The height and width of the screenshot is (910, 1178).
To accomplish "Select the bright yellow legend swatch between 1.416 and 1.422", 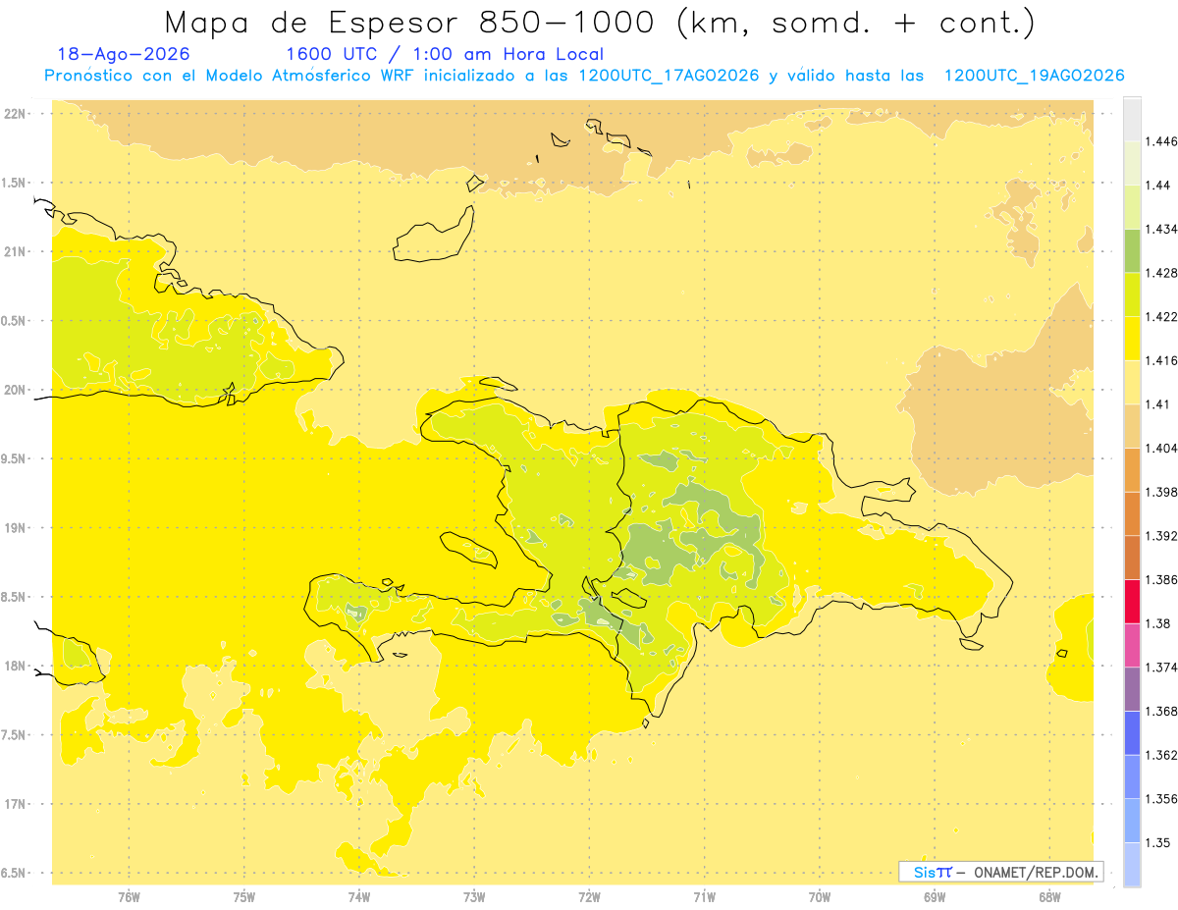I will click(1132, 338).
